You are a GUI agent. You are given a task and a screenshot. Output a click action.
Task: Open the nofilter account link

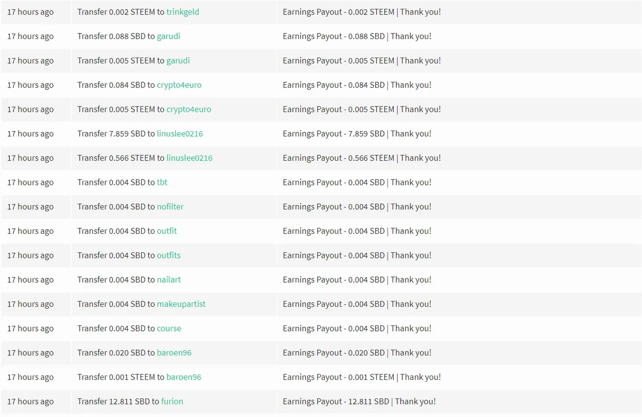tap(170, 207)
